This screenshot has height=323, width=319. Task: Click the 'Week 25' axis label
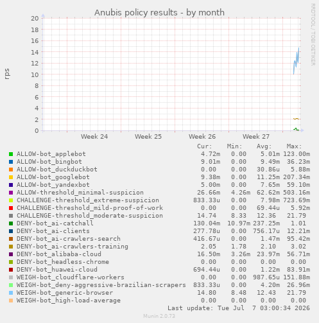148,136
